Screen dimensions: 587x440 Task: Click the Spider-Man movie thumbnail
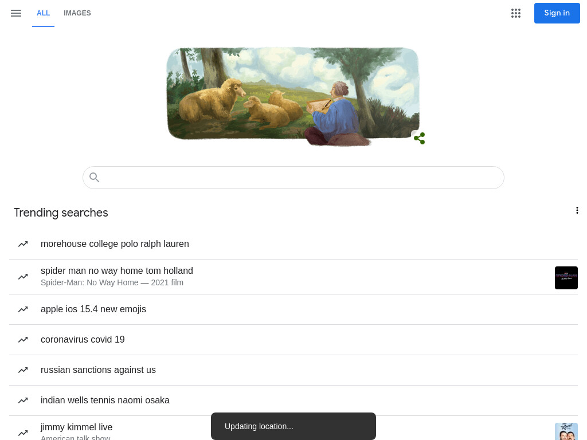tap(566, 278)
